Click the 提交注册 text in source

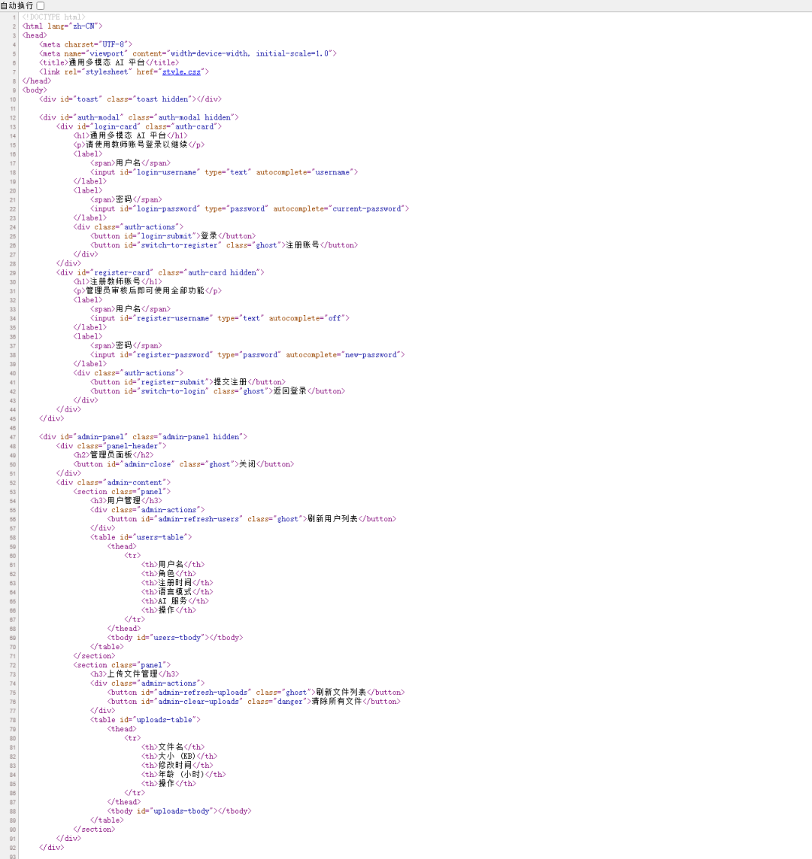tap(230, 382)
